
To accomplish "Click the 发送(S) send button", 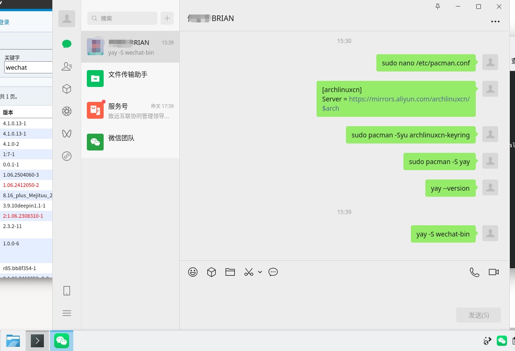I will click(478, 315).
